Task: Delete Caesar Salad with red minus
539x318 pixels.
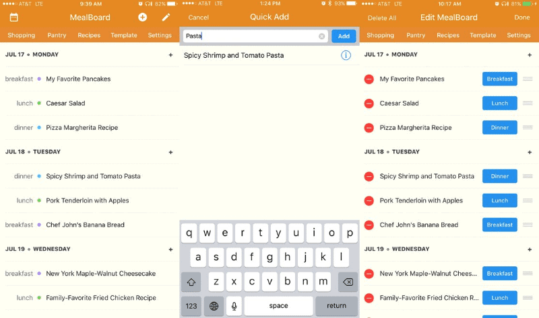Action: (369, 104)
